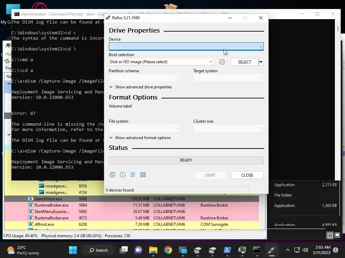Screen dimensions: 345x258
Task: Open the clock and date flyout
Action: tap(321, 250)
